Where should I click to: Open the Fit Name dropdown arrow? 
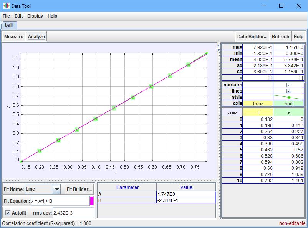click(57, 189)
